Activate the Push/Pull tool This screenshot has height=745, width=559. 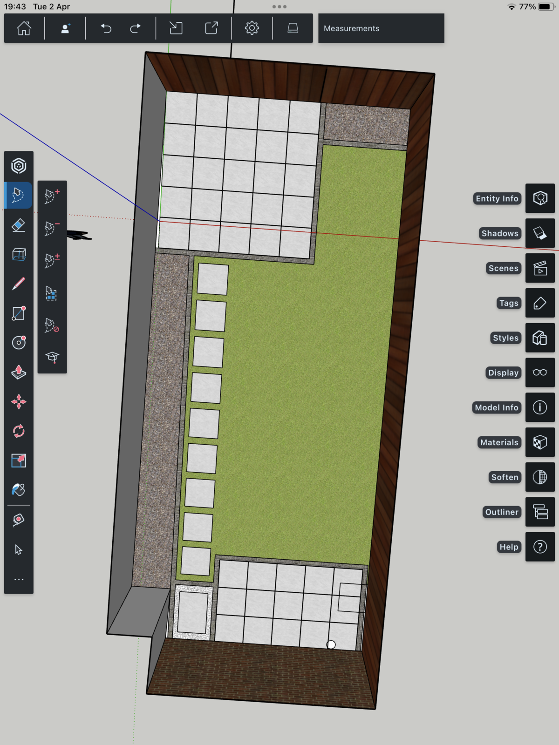[19, 372]
